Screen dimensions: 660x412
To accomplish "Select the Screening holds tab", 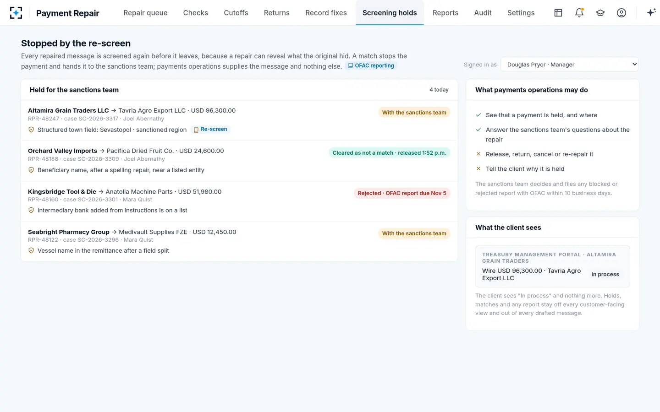I will point(390,13).
